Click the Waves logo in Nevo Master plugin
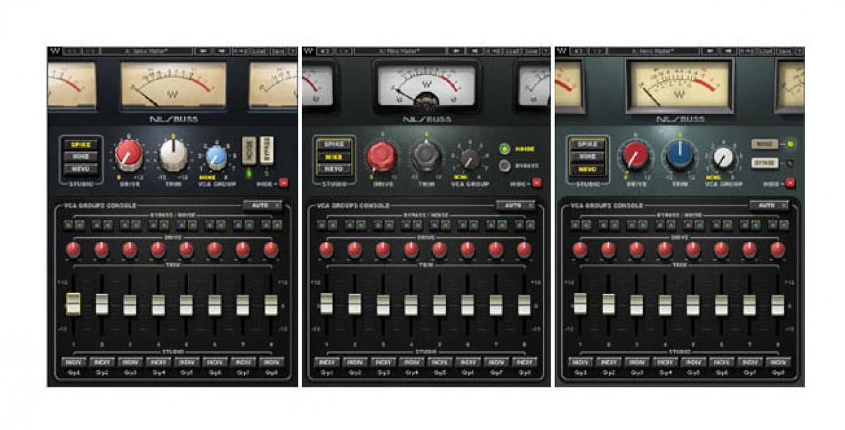Image resolution: width=845 pixels, height=430 pixels. [563, 51]
